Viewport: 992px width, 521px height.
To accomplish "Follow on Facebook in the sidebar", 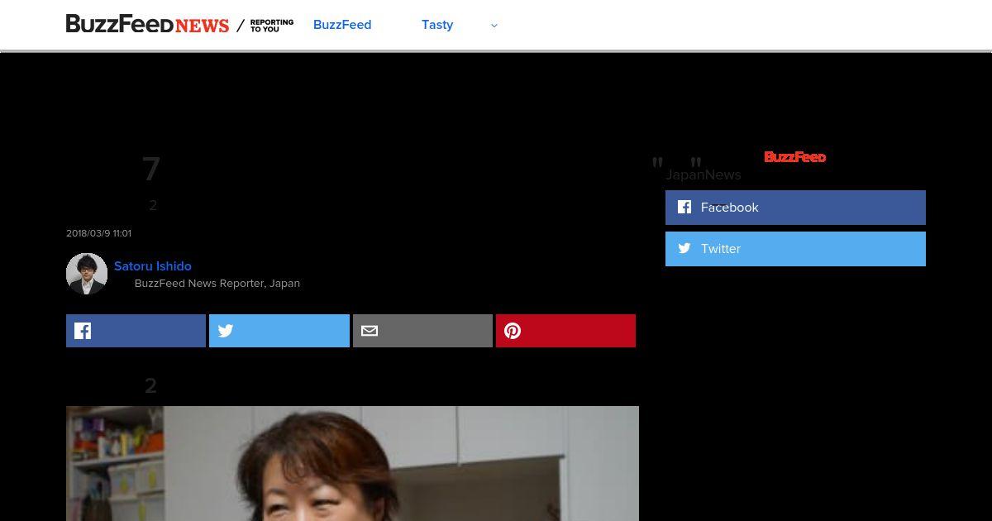I will coord(795,208).
